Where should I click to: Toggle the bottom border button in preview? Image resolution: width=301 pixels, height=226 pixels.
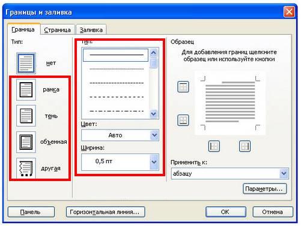pyautogui.click(x=183, y=120)
